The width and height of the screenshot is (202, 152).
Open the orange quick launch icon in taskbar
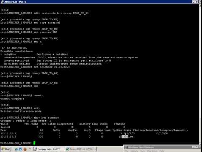tap(25, 149)
